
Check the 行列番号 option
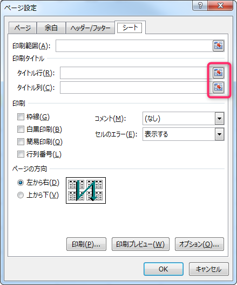[x=21, y=154]
